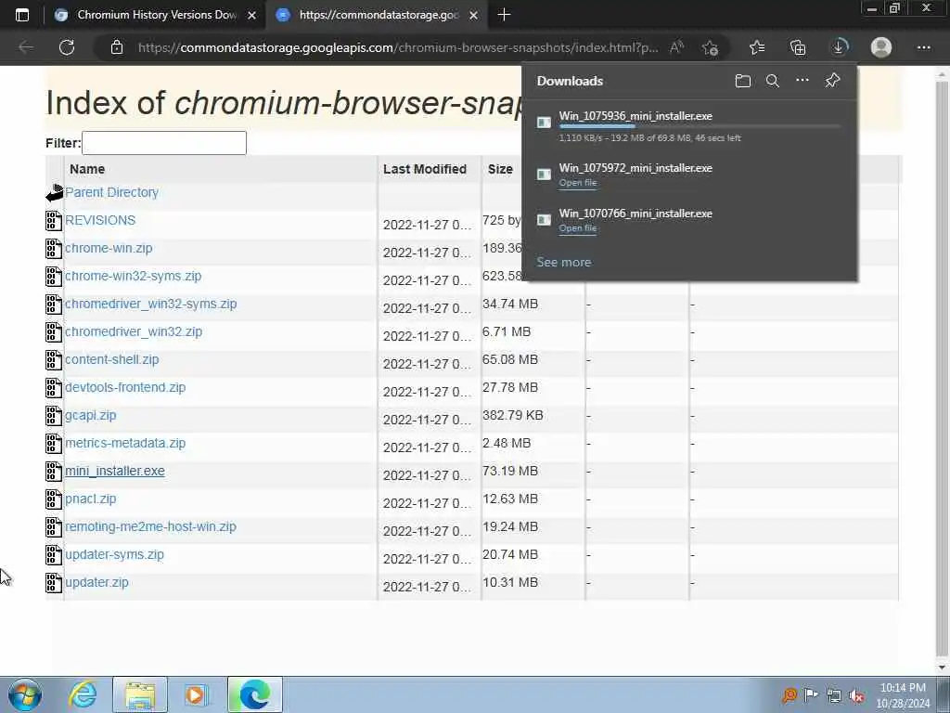Reload the page with the refresh icon
950x713 pixels.
(x=67, y=47)
